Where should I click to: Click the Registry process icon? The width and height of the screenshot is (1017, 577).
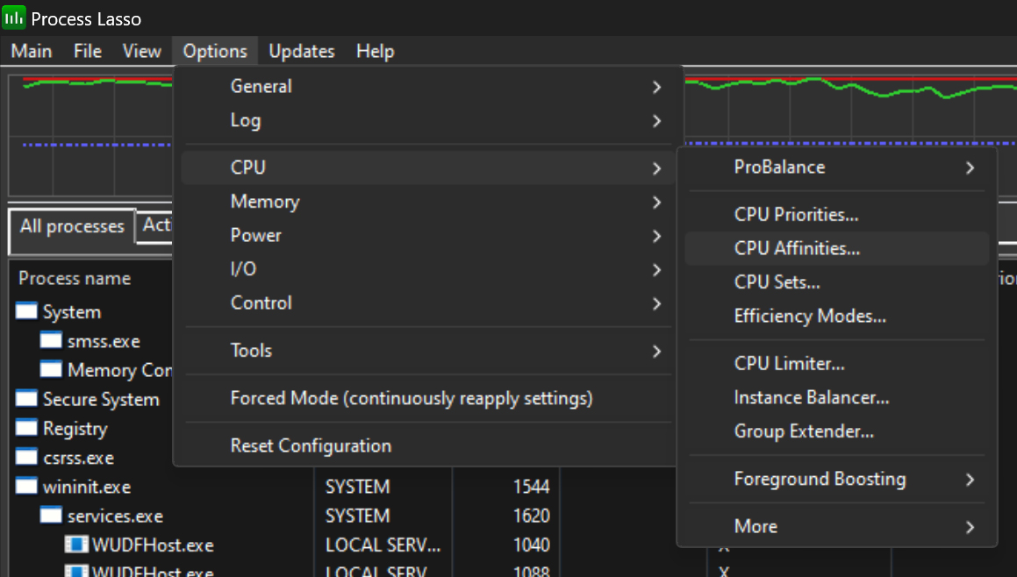(x=27, y=429)
